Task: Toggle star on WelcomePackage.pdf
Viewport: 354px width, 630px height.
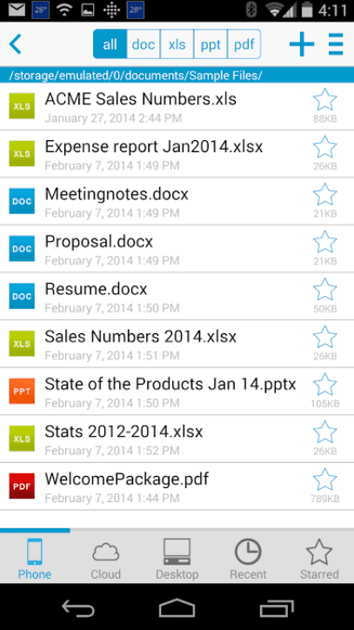Action: [324, 479]
